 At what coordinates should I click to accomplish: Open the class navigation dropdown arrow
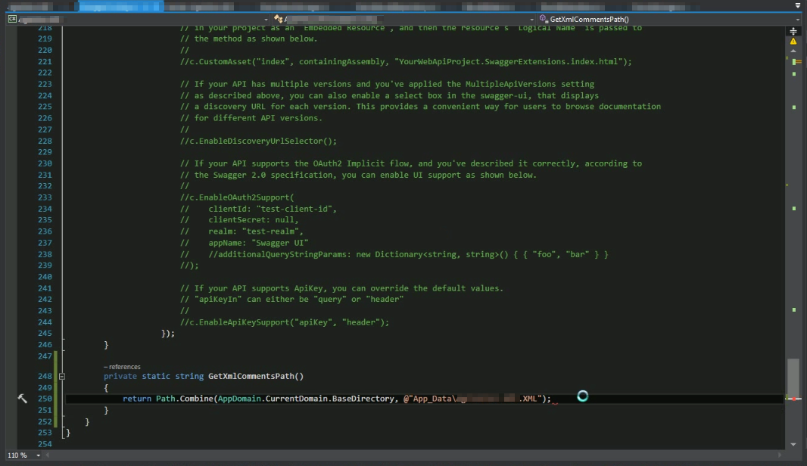coord(531,20)
